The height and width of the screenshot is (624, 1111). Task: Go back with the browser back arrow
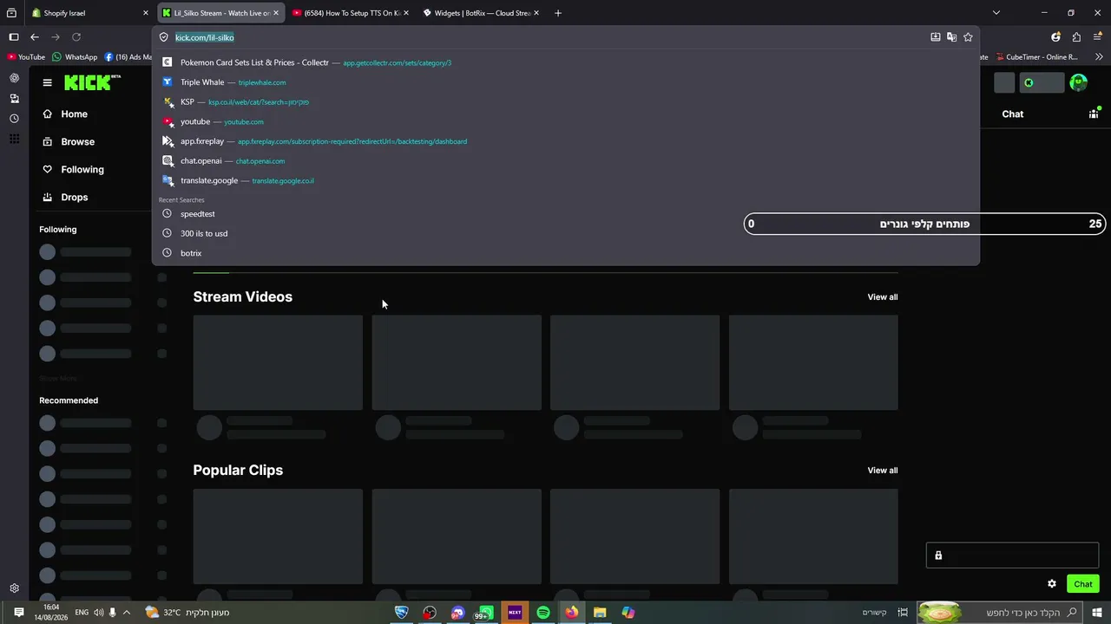pos(34,37)
